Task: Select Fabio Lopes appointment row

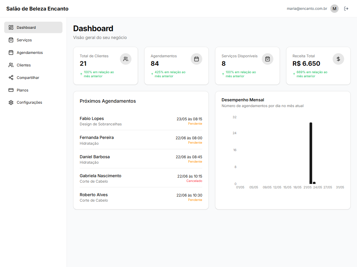Action: (x=141, y=121)
